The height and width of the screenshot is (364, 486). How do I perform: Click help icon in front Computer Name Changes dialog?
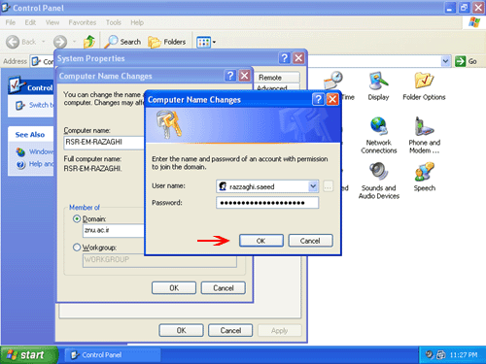[318, 99]
